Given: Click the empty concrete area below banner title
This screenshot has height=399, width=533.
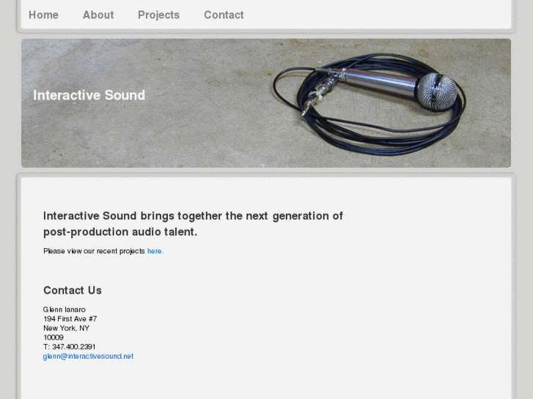Looking at the screenshot, I should (110, 139).
